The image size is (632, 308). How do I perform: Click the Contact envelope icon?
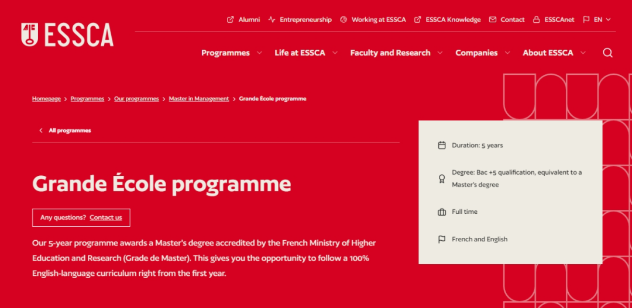pos(493,19)
